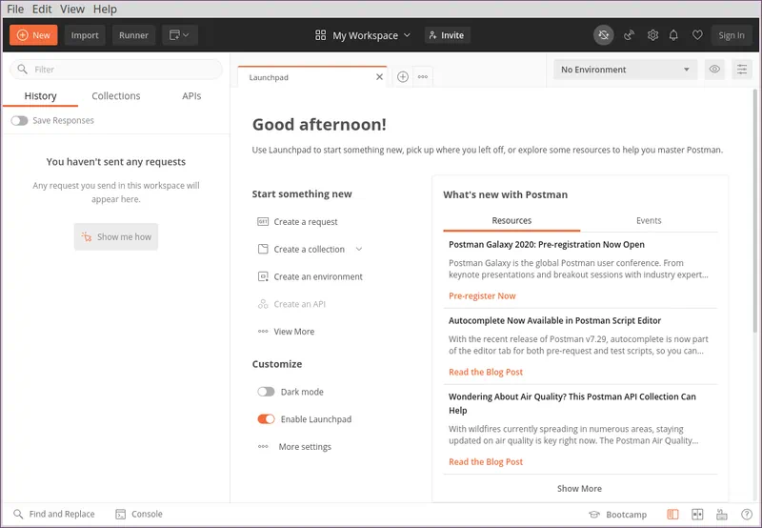
Task: Toggle the Save Responses switch
Action: pos(19,121)
